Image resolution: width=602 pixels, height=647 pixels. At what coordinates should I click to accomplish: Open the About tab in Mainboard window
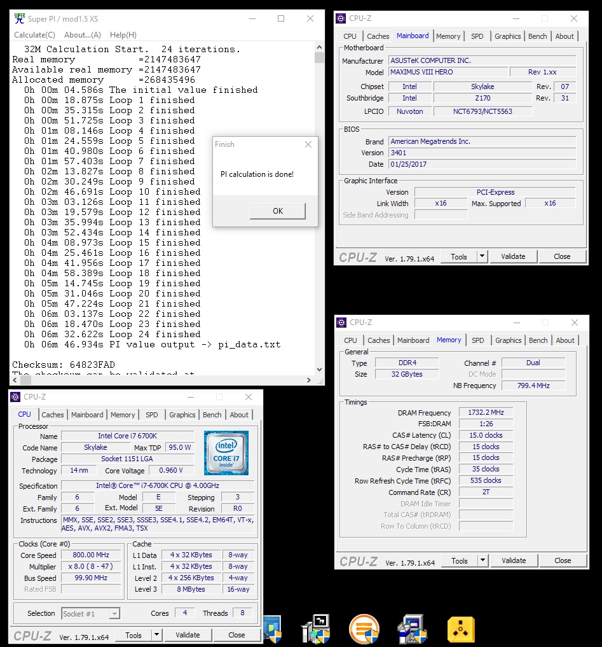point(564,36)
